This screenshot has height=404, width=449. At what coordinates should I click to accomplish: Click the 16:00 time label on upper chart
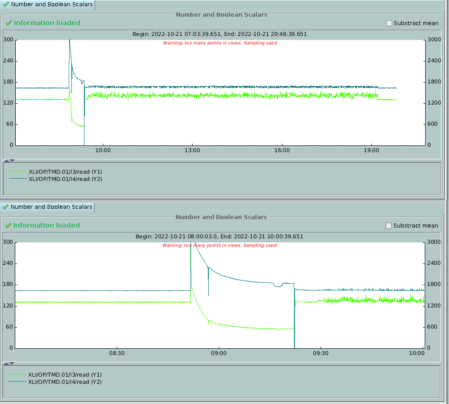[282, 150]
